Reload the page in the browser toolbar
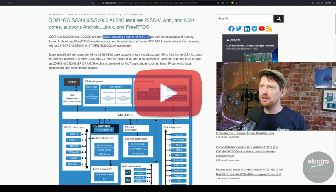The image size is (336, 192). (10, 3)
